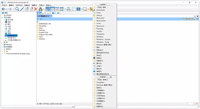Toggle the folder tree panel view button
Screen dimensions: 200x109
pyautogui.click(x=48, y=9)
